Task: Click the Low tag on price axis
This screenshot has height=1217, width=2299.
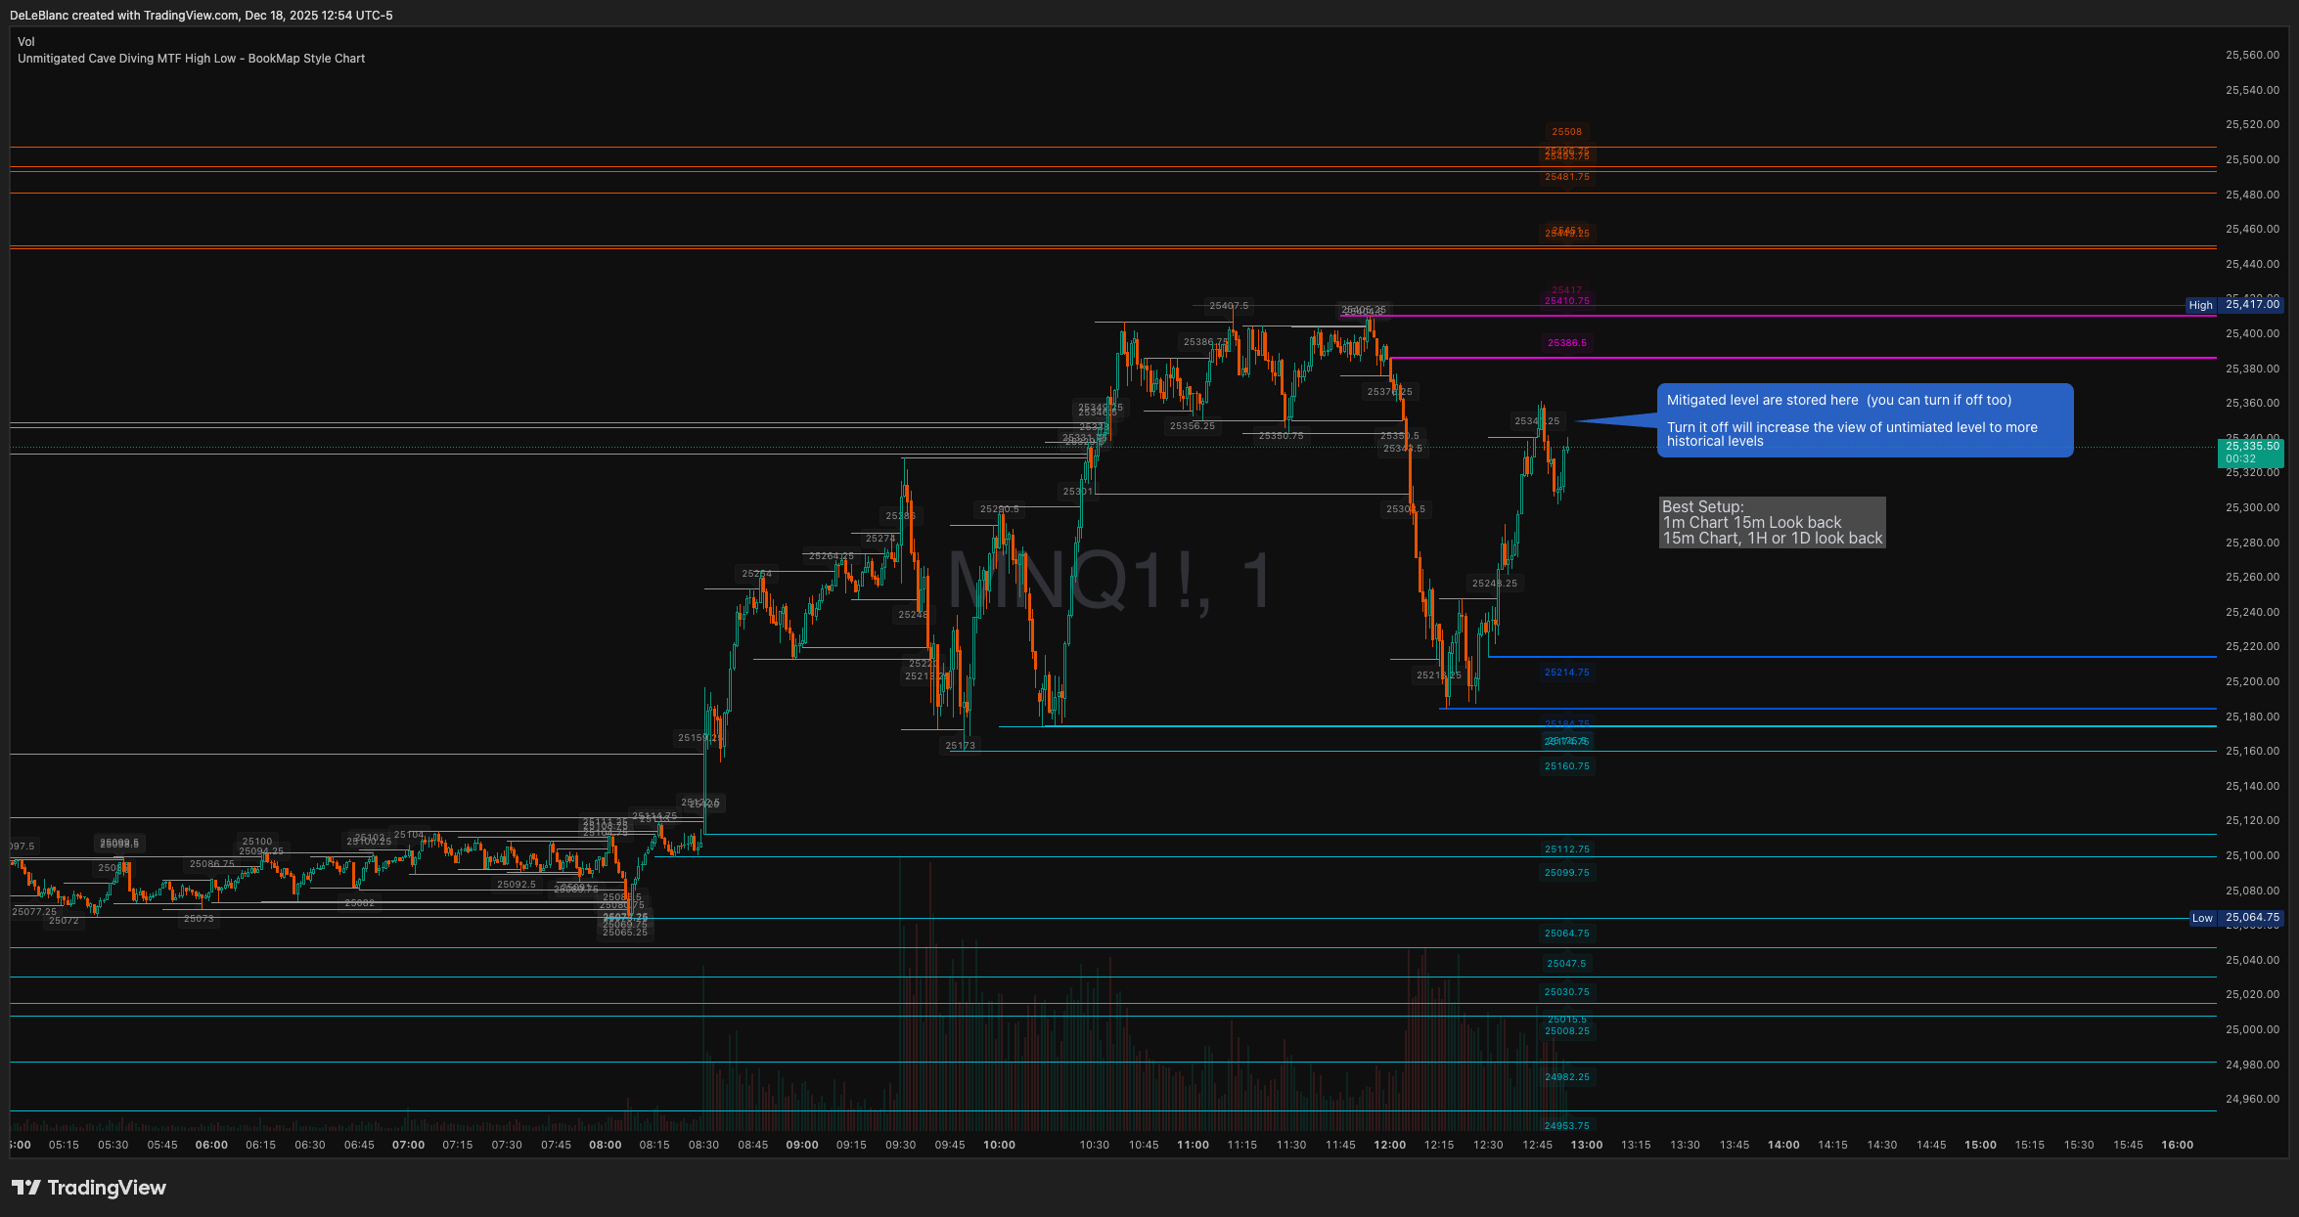Action: pos(2202,918)
